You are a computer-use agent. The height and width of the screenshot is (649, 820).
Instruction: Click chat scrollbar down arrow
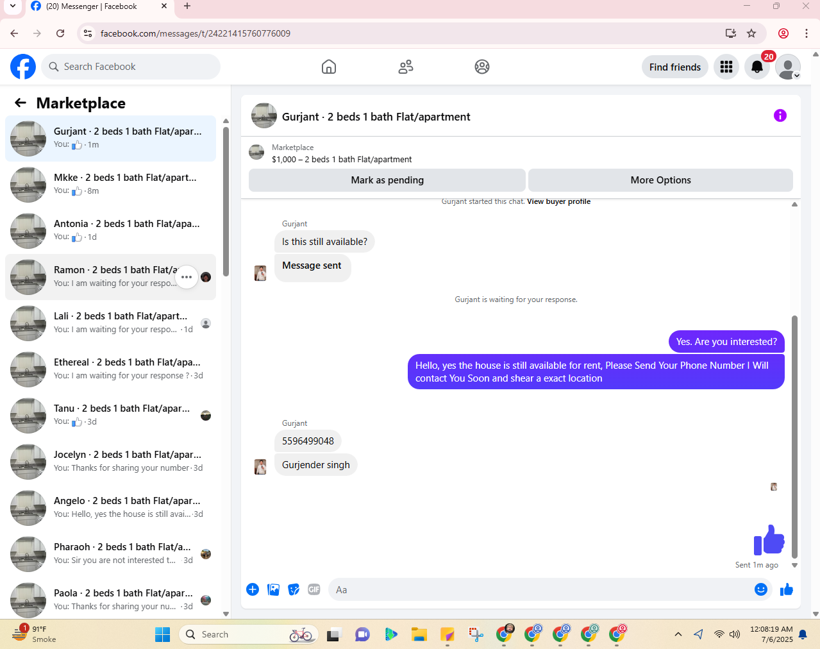click(795, 566)
